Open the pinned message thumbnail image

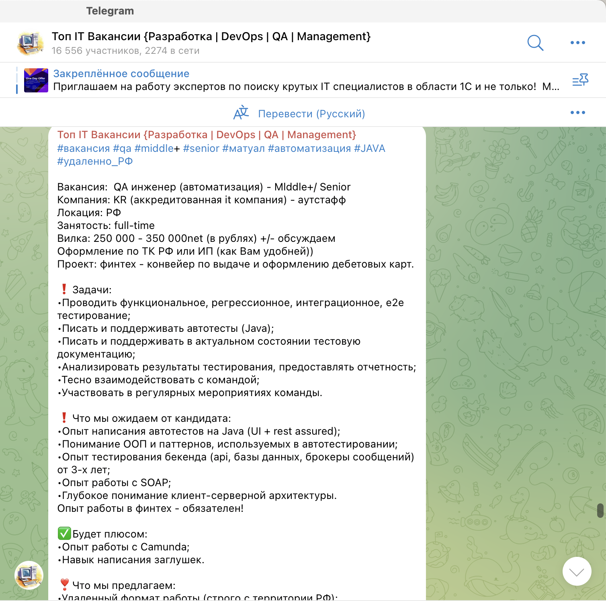36,80
